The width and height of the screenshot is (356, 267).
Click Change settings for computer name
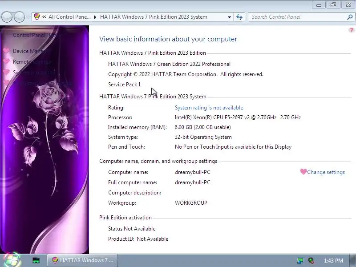point(326,172)
